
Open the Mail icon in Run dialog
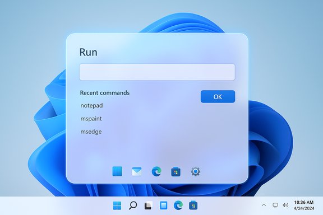tap(137, 171)
